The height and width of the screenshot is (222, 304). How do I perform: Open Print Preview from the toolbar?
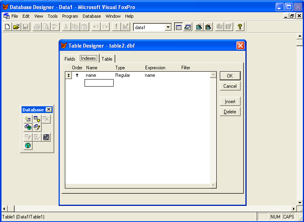(46, 27)
